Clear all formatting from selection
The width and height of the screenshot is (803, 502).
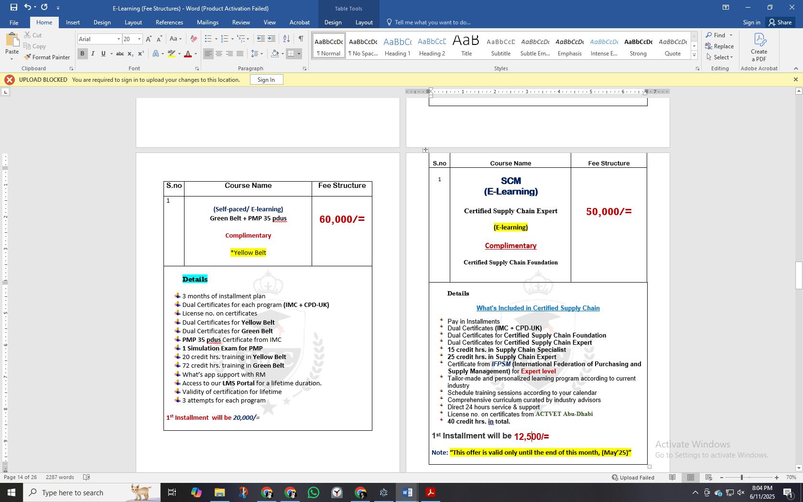(194, 39)
